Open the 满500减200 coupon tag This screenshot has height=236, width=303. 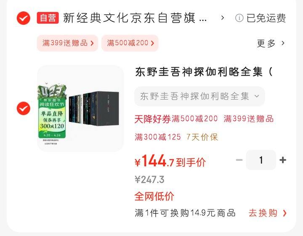(x=130, y=43)
